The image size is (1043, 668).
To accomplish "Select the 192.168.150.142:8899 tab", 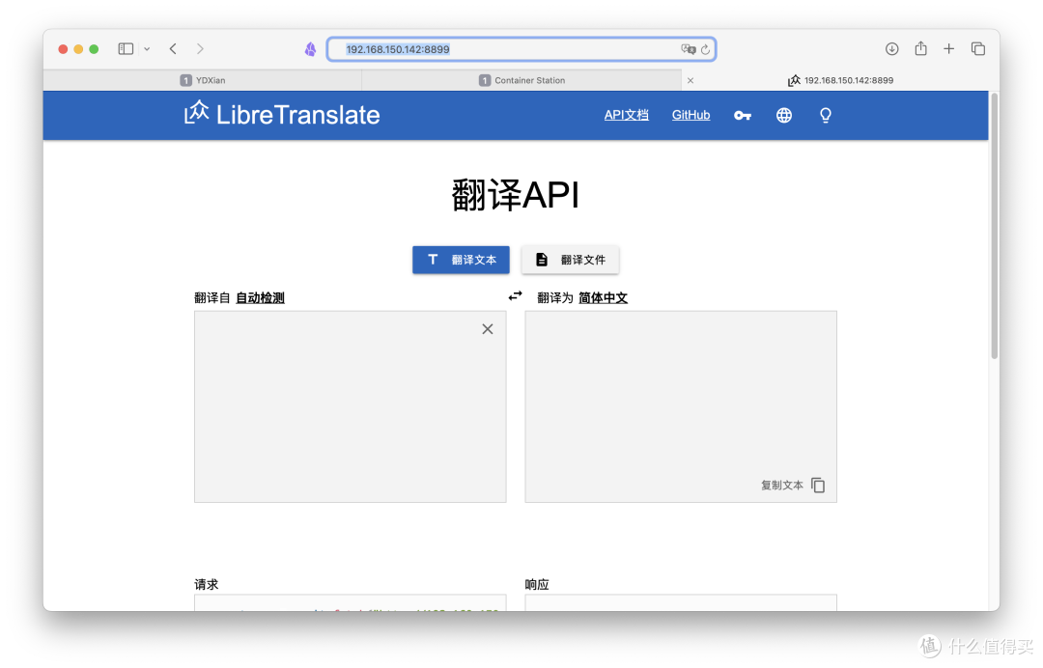I will tap(841, 80).
